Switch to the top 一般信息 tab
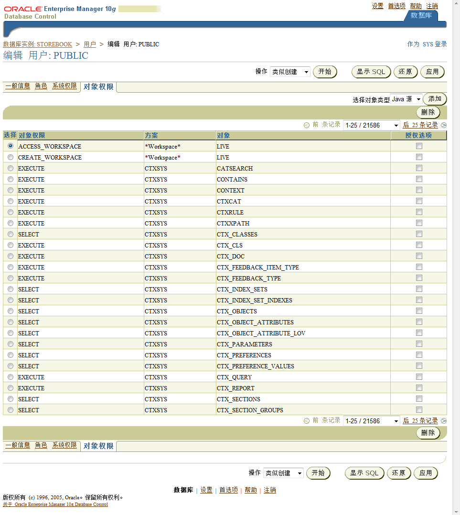Image resolution: width=460 pixels, height=515 pixels. (18, 86)
